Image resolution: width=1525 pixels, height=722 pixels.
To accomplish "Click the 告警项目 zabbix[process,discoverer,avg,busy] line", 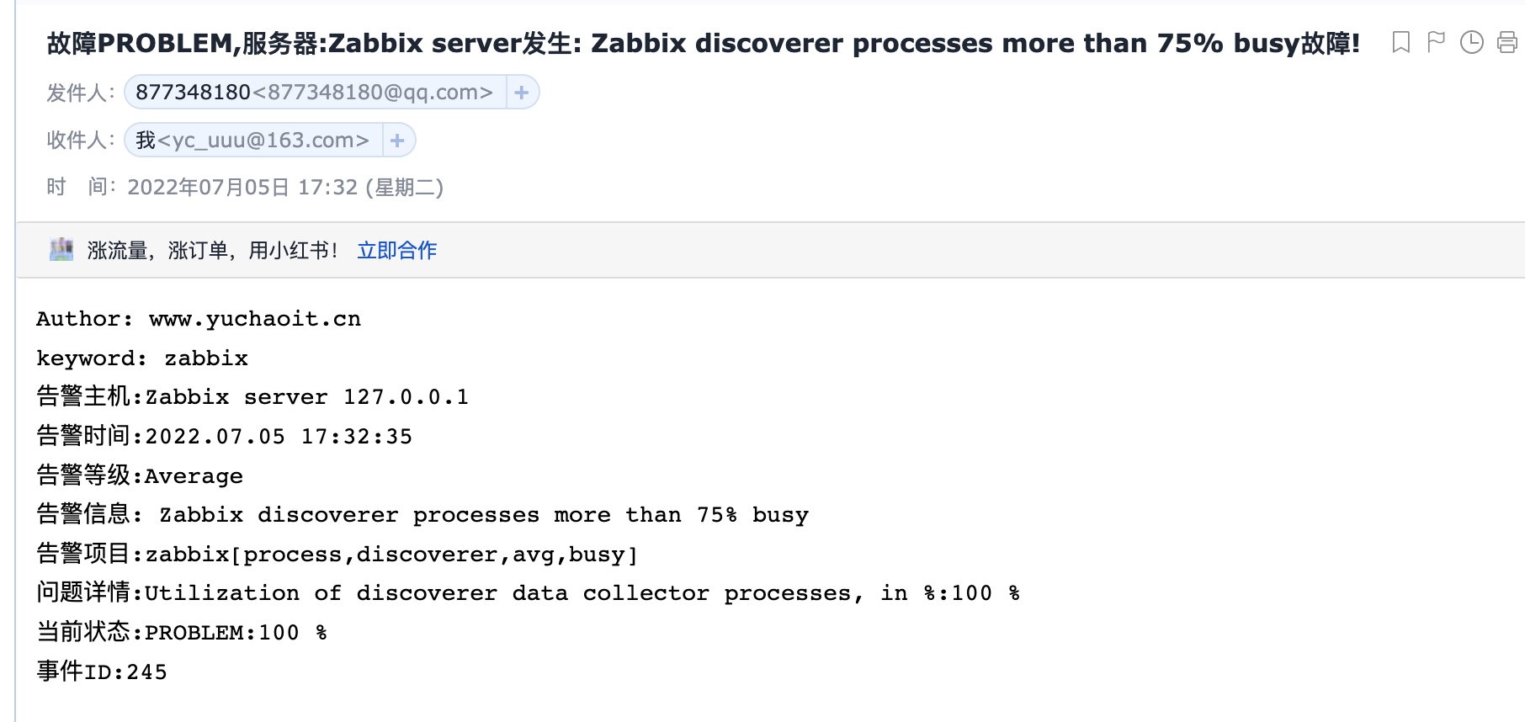I will coord(337,554).
